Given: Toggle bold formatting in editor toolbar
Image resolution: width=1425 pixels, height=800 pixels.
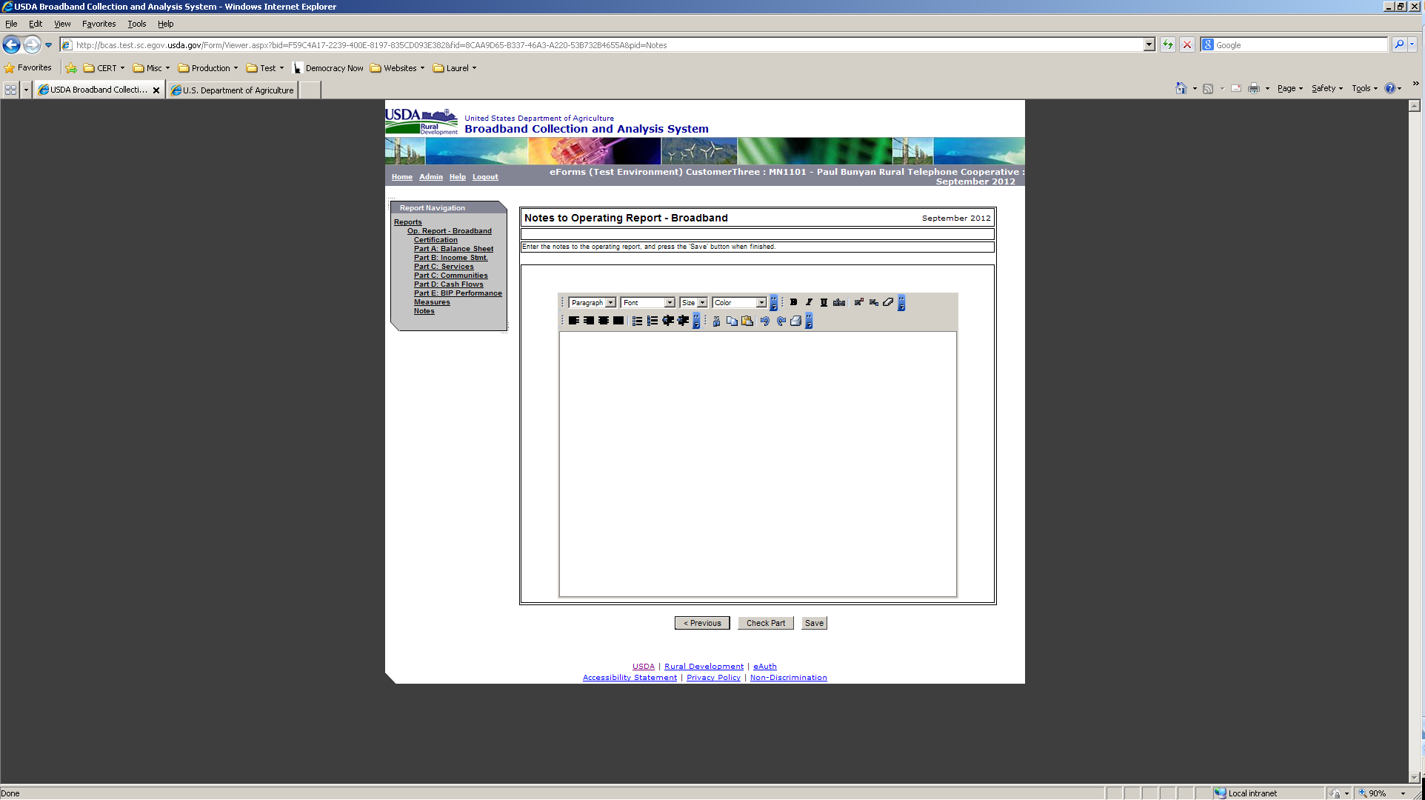Looking at the screenshot, I should click(793, 302).
